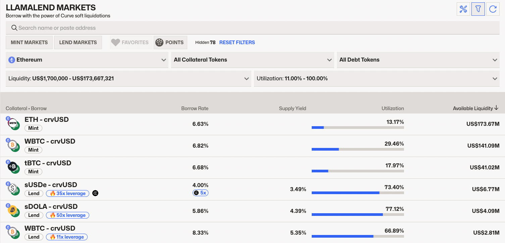Image resolution: width=505 pixels, height=243 pixels.
Task: Open the table settings tools icon
Action: [463, 9]
